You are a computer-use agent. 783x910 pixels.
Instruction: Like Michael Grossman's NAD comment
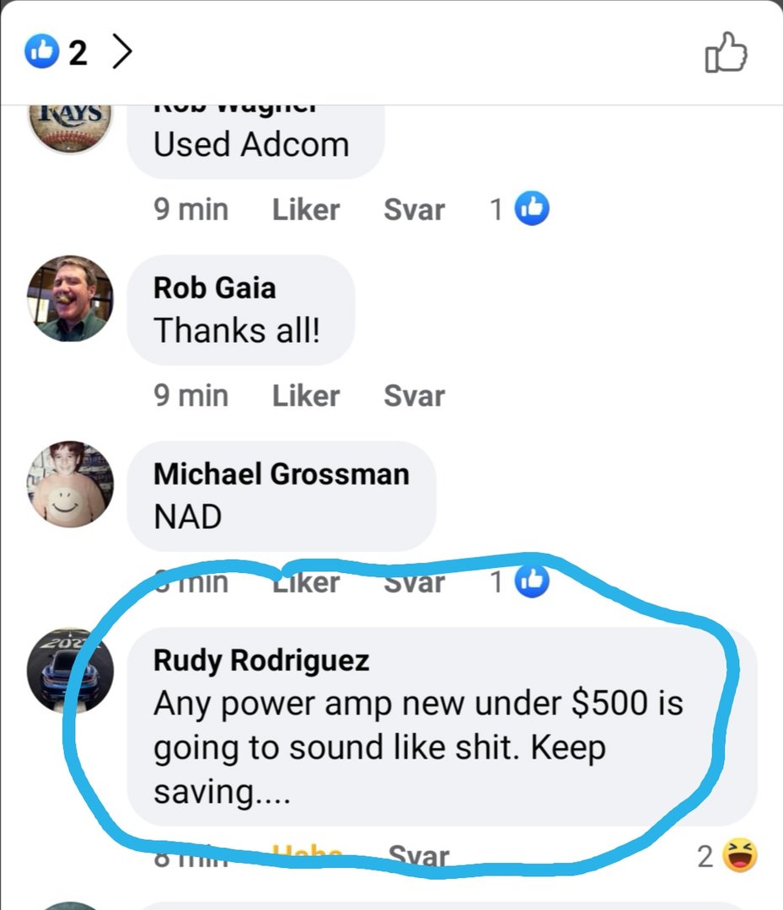(306, 582)
